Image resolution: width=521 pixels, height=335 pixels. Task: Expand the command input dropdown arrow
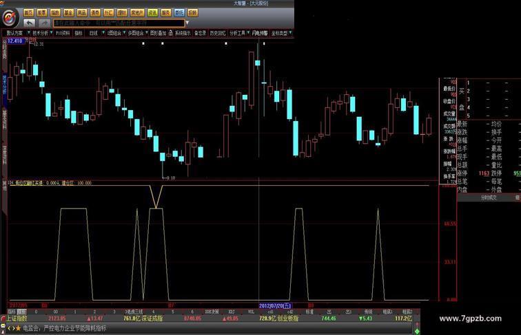(187, 23)
